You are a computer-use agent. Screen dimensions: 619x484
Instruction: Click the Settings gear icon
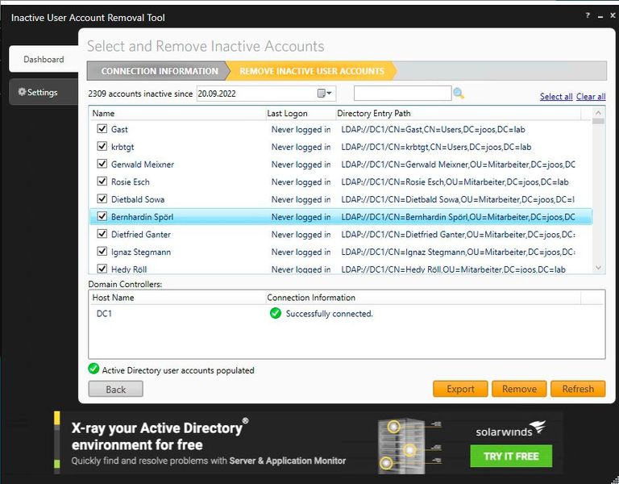(x=22, y=92)
